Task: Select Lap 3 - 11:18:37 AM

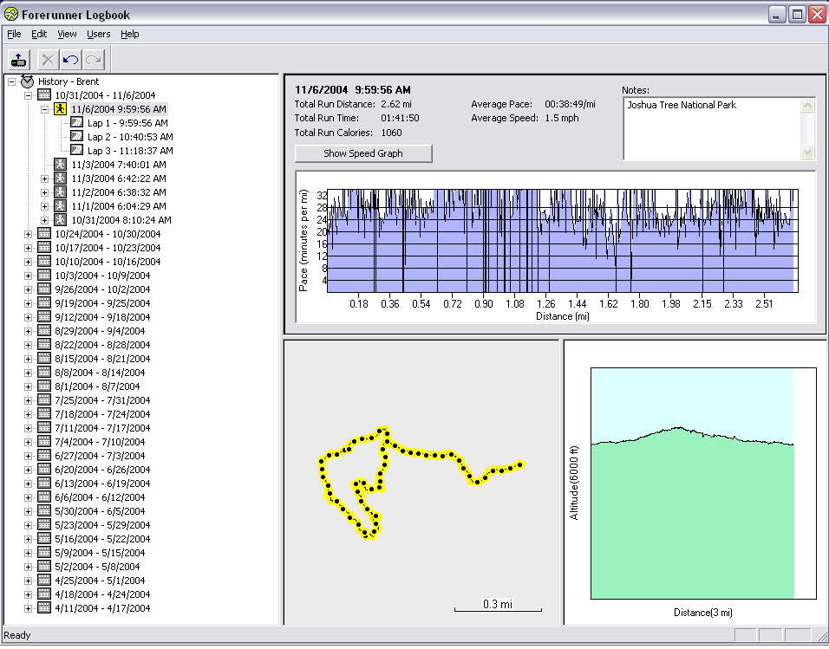Action: pyautogui.click(x=130, y=151)
